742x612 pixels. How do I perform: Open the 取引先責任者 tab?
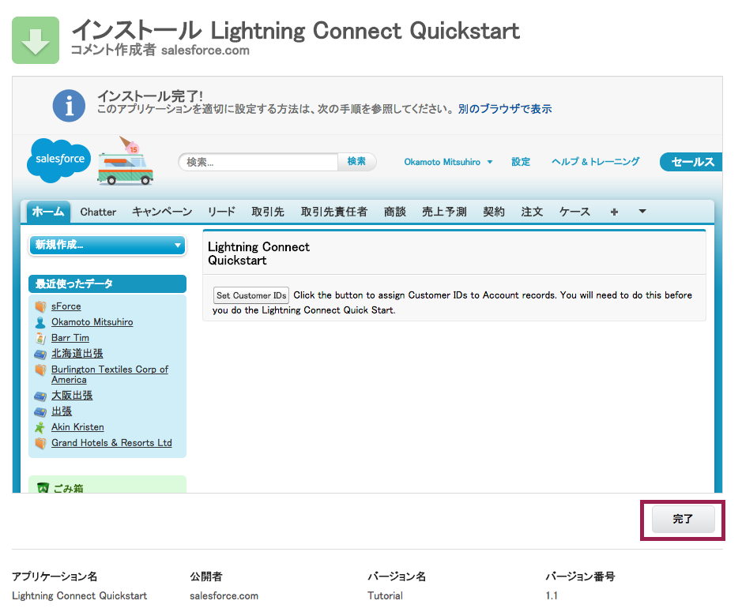pos(334,212)
